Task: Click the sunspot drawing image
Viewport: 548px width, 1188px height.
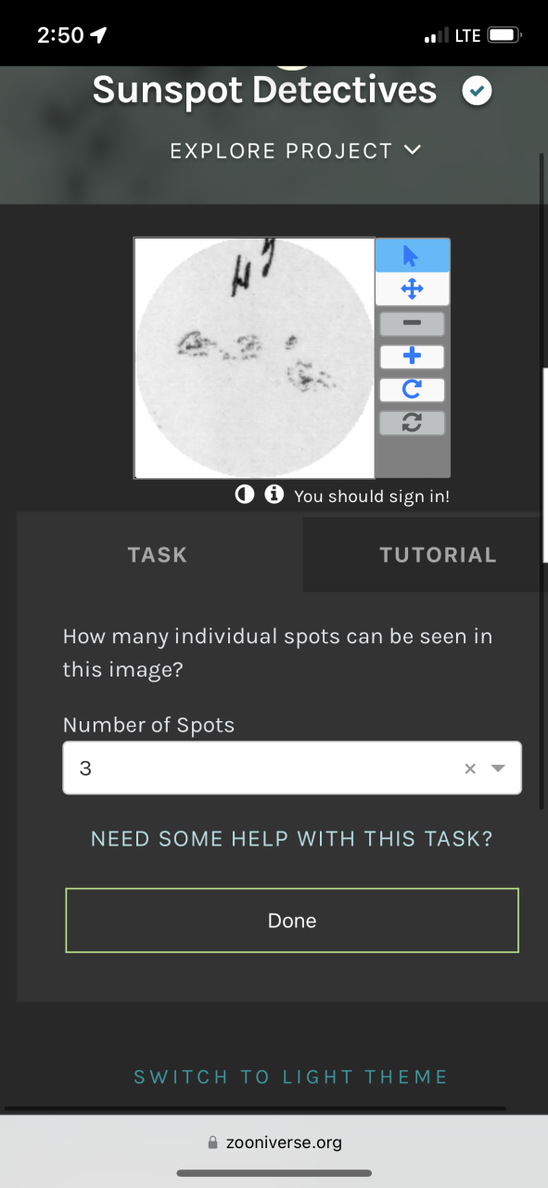Action: [254, 357]
